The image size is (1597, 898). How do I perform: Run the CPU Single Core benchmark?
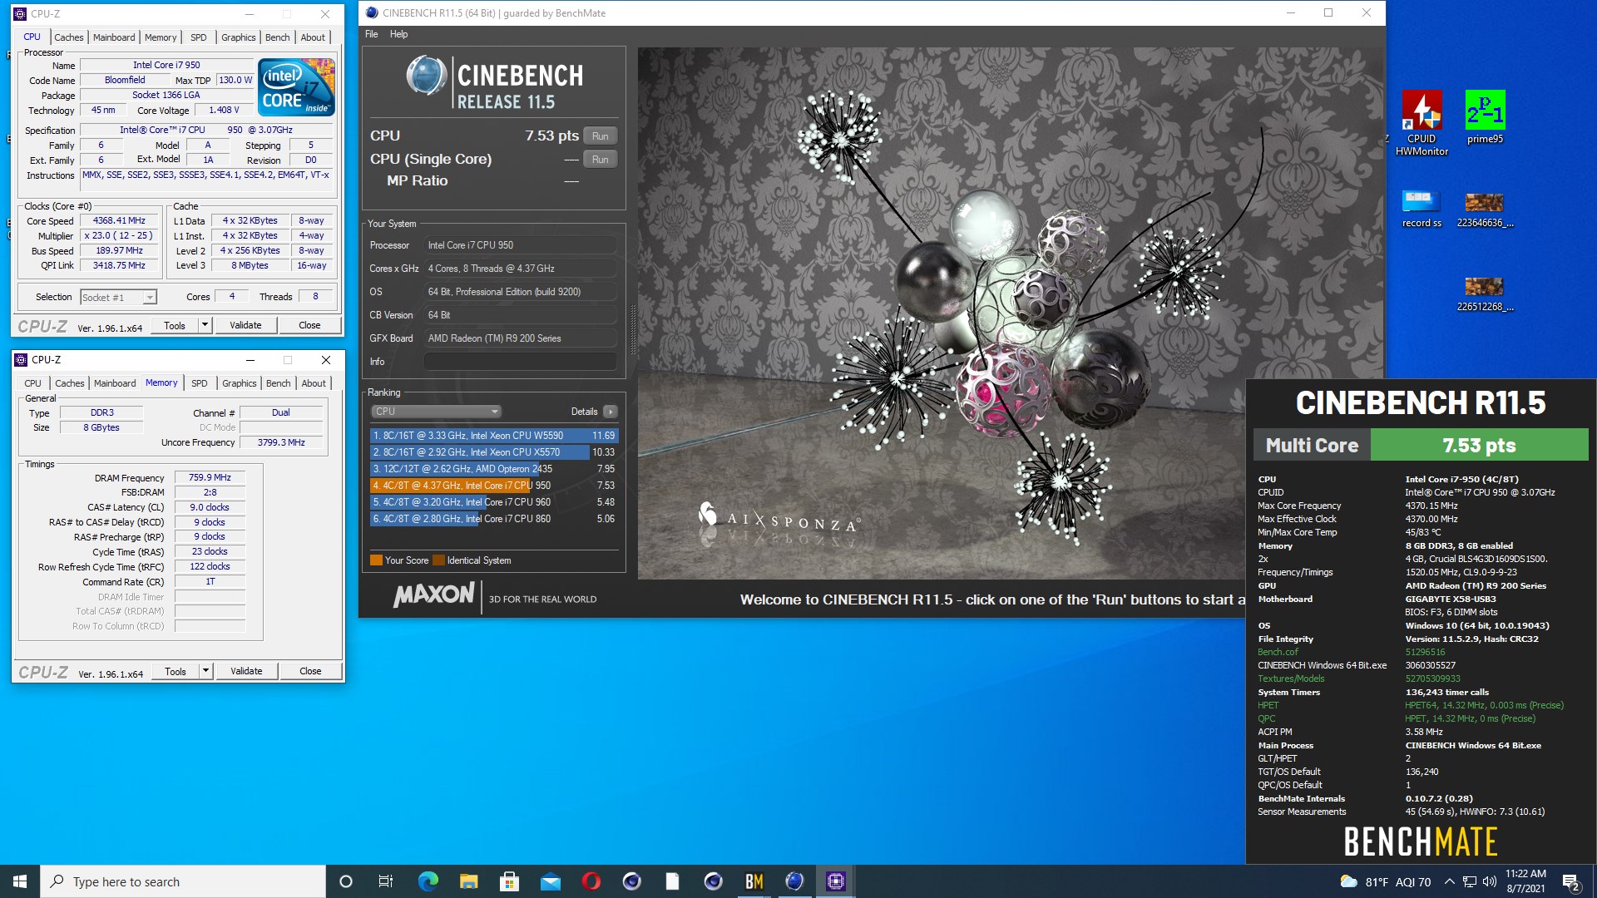601,160
